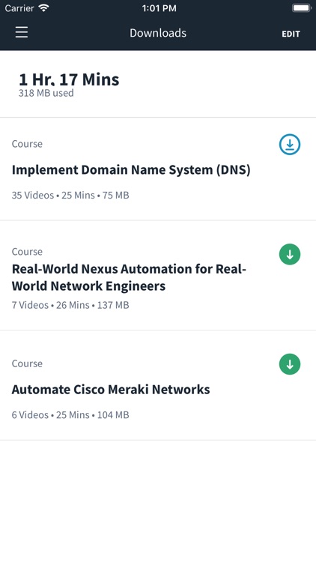316x562 pixels.
Task: Tap green downloaded icon for Cisco Meraki course
Action: click(x=290, y=363)
